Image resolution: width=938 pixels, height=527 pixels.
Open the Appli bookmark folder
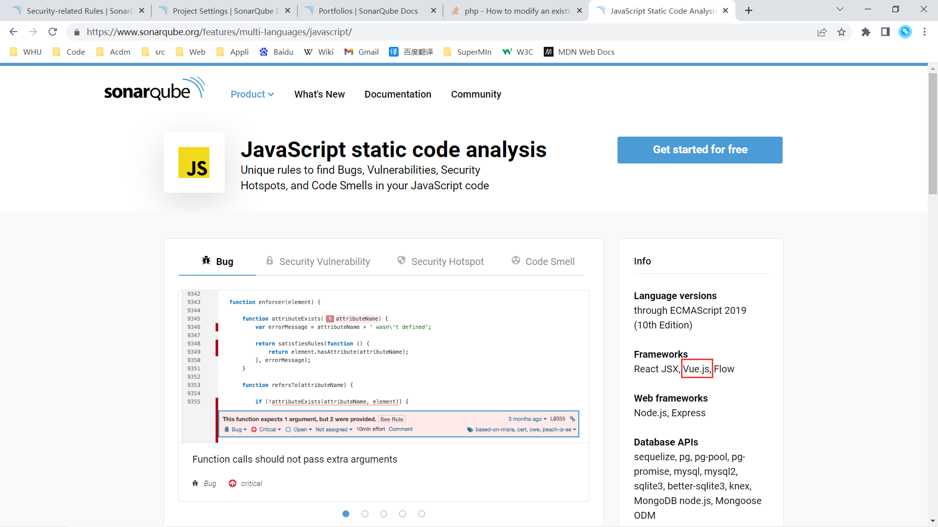coord(233,52)
